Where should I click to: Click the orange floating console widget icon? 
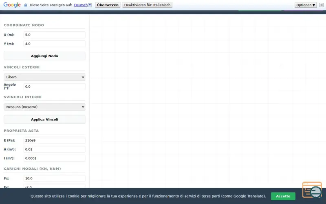312,190
